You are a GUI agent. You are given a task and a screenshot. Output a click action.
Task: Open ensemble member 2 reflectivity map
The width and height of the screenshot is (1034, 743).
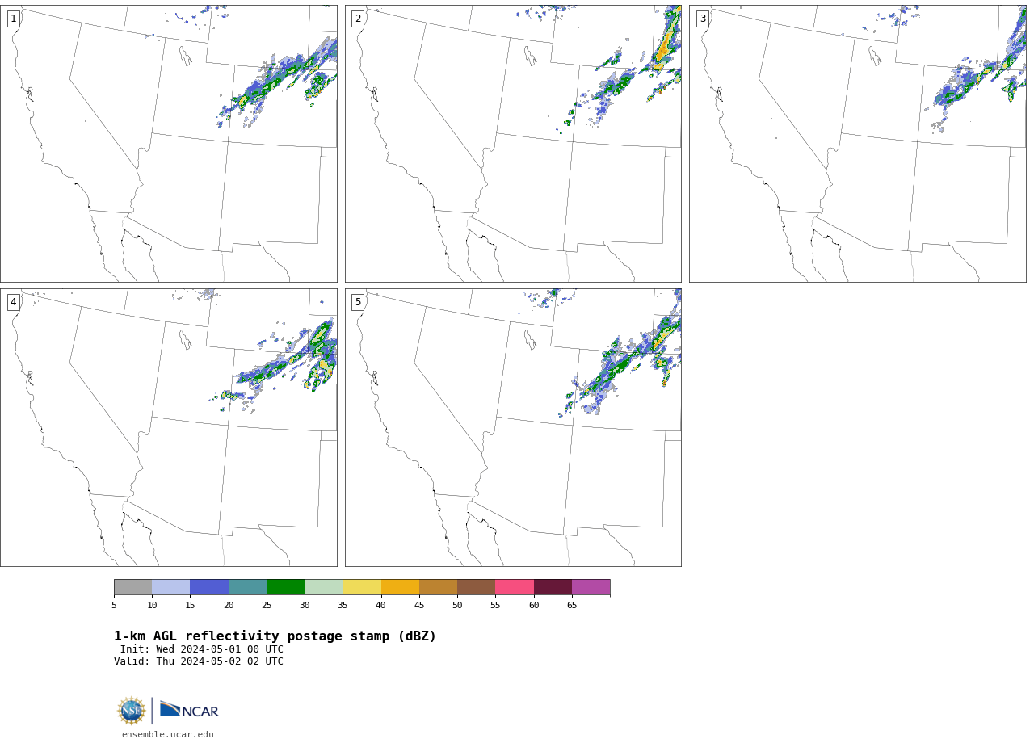513,144
